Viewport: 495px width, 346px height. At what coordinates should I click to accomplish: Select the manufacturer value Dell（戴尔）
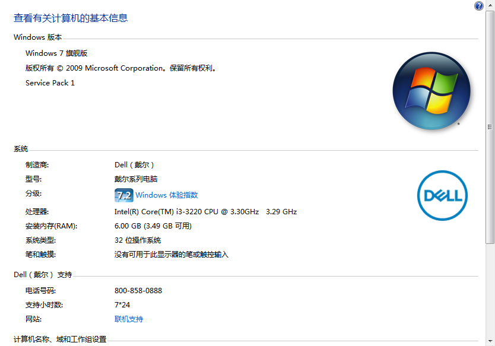click(x=134, y=165)
